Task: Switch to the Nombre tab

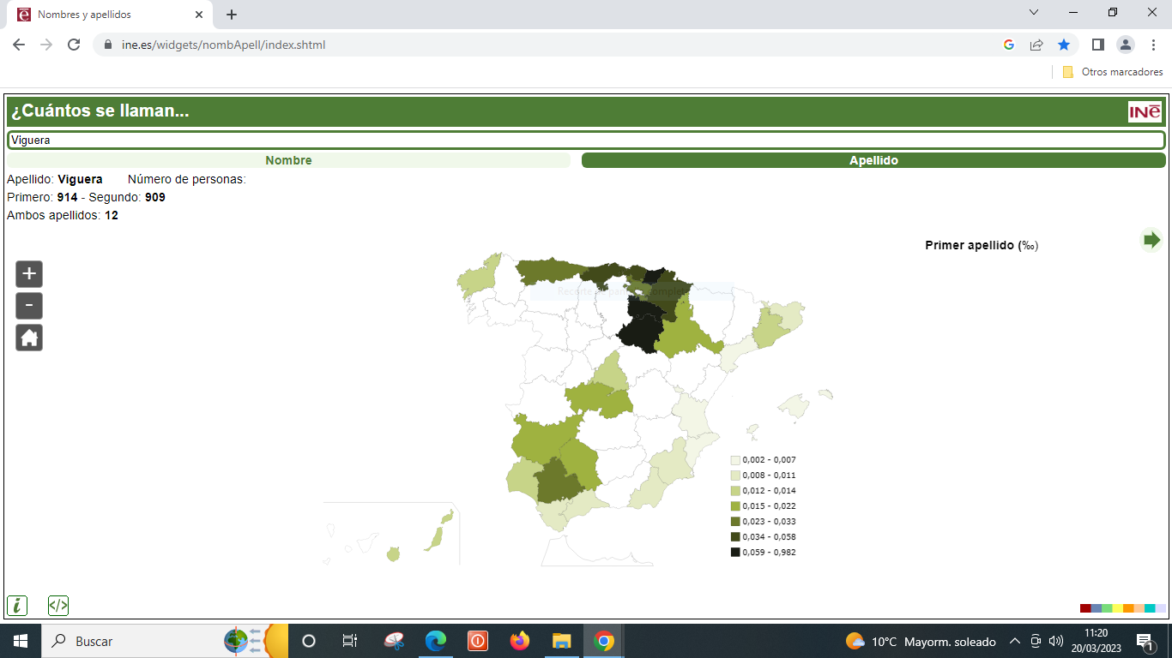Action: tap(288, 160)
